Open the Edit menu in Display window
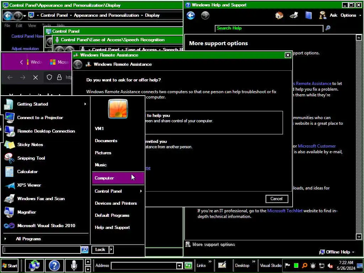 pyautogui.click(x=19, y=26)
